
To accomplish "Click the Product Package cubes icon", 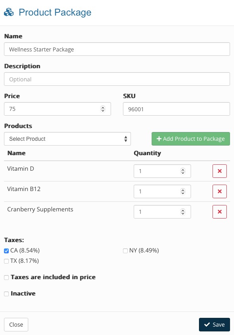I will coord(9,12).
